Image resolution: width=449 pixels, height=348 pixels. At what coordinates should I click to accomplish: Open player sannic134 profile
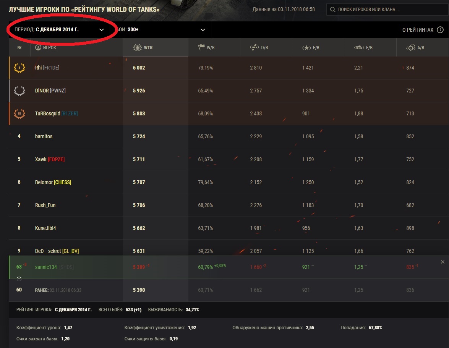(x=46, y=267)
